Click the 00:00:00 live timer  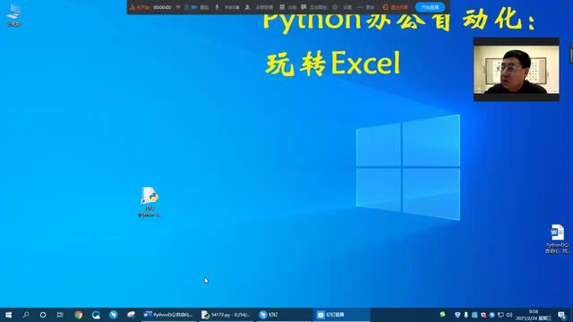[x=162, y=7]
